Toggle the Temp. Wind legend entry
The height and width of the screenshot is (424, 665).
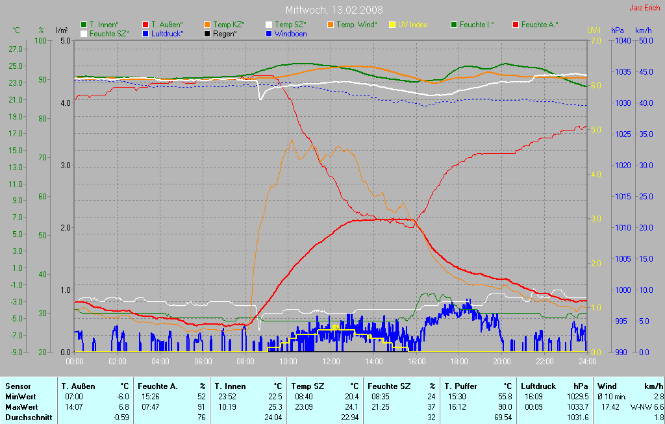coord(351,25)
